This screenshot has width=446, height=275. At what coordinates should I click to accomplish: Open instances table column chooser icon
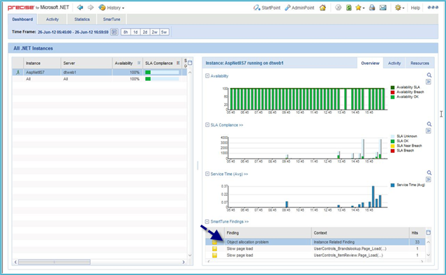coord(190,63)
